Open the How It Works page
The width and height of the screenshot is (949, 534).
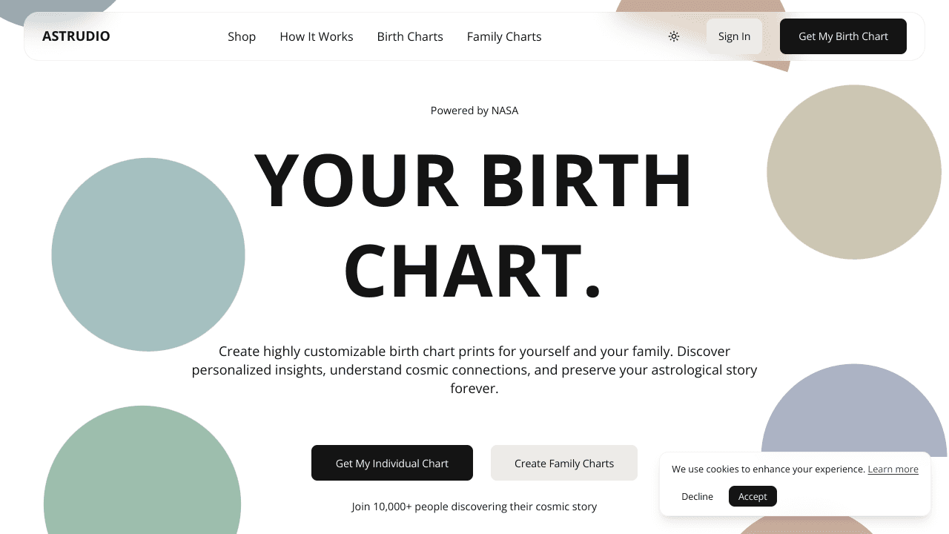coord(317,36)
